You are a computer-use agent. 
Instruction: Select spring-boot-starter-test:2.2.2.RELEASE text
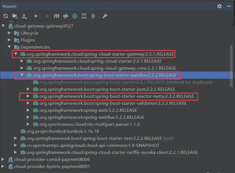(94, 138)
